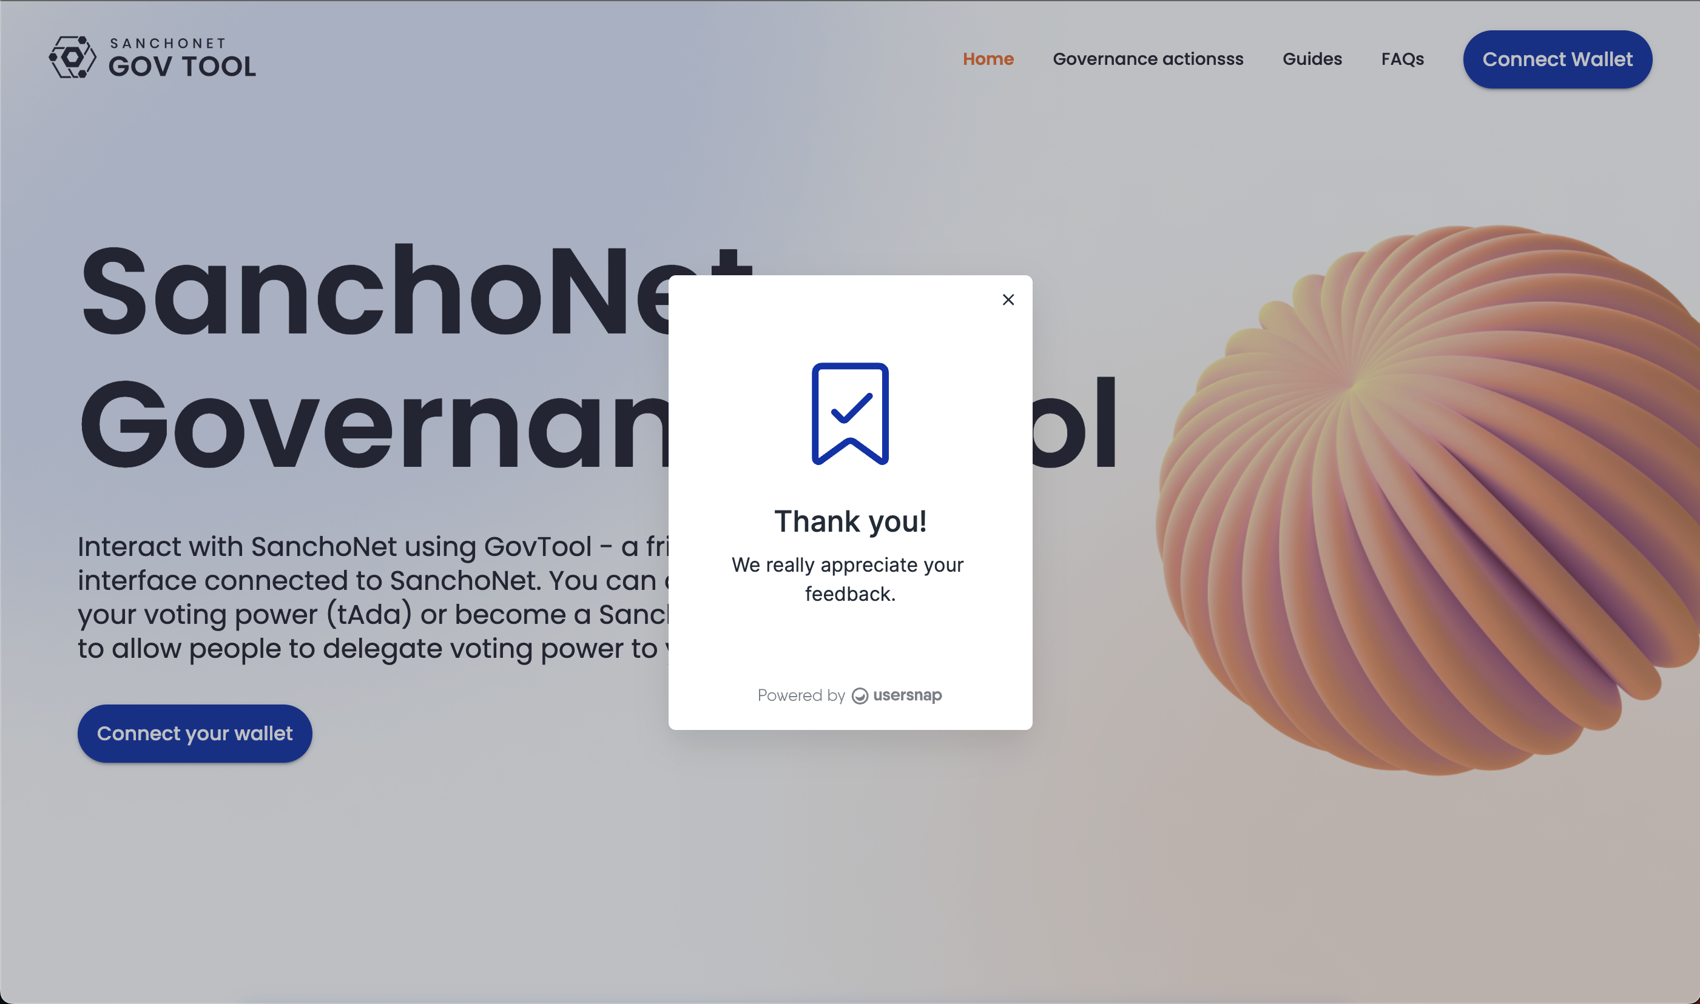This screenshot has width=1700, height=1004.
Task: Click the Powered by label text
Action: 801,695
